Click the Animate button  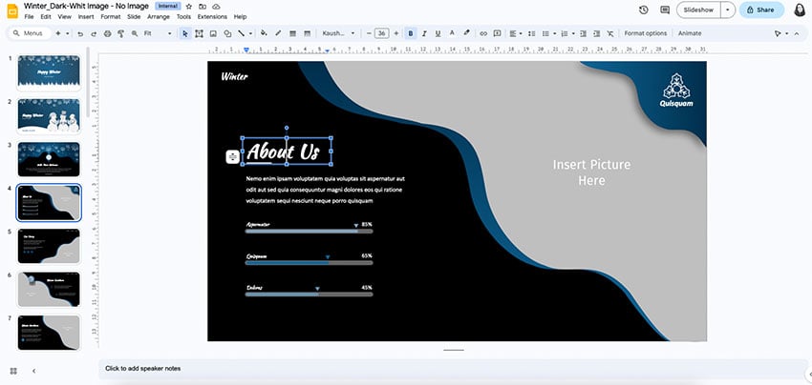coord(690,33)
